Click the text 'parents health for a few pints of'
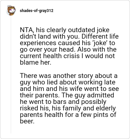The height and width of the screenshot is (139, 130). pyautogui.click(x=68, y=115)
